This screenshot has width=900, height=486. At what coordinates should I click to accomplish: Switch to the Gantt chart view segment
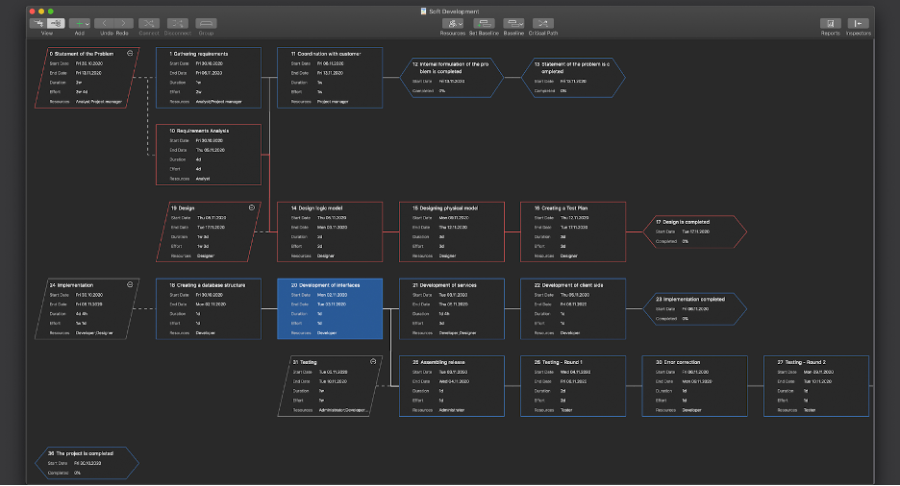coord(37,23)
